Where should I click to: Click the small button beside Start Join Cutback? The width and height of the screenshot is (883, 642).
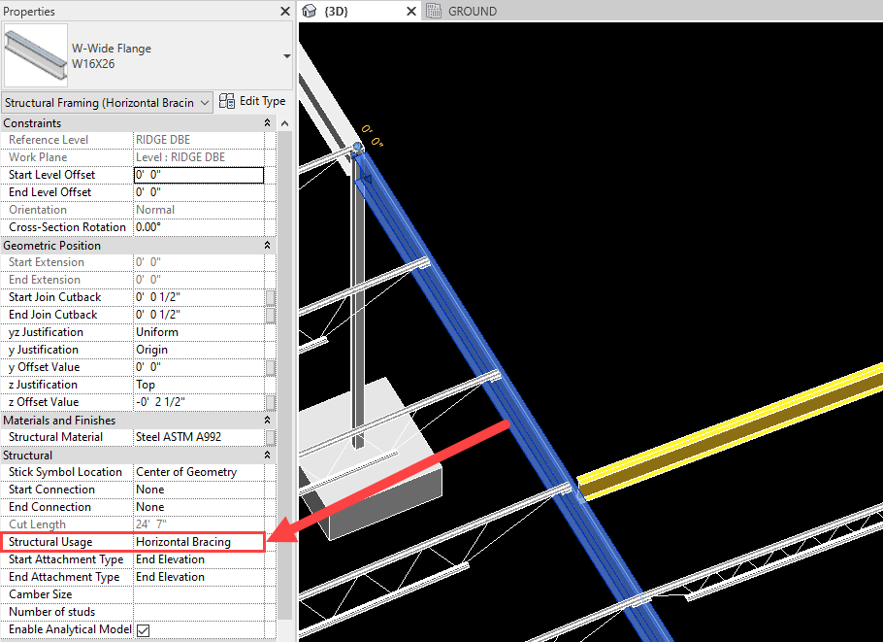click(271, 297)
